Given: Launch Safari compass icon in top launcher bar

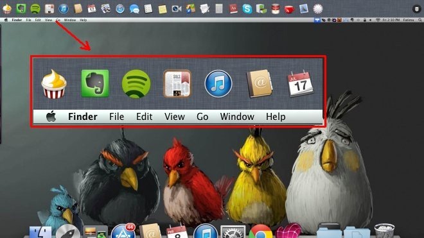Looking at the screenshot, I should click(120, 8).
